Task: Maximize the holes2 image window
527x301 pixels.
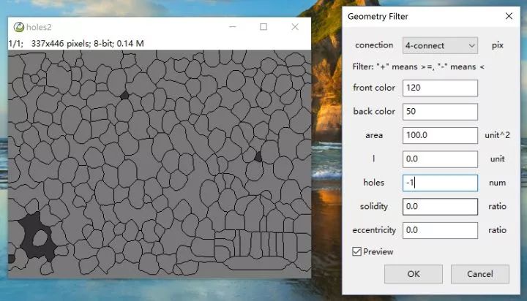Action: [263, 27]
